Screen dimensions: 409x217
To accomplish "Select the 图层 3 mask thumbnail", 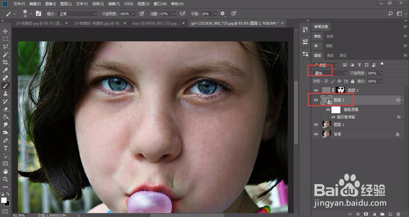I will point(340,90).
